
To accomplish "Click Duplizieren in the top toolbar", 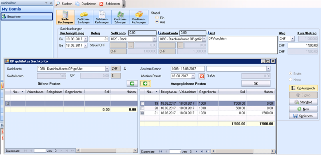I will [x=86, y=4].
